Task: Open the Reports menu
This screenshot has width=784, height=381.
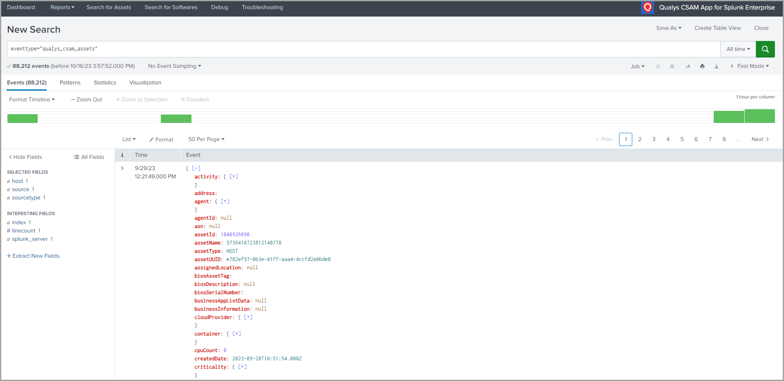Action: [62, 7]
